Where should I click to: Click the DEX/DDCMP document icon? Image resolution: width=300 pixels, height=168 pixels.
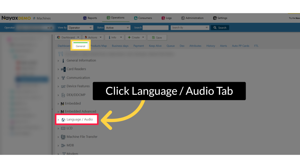(63, 95)
